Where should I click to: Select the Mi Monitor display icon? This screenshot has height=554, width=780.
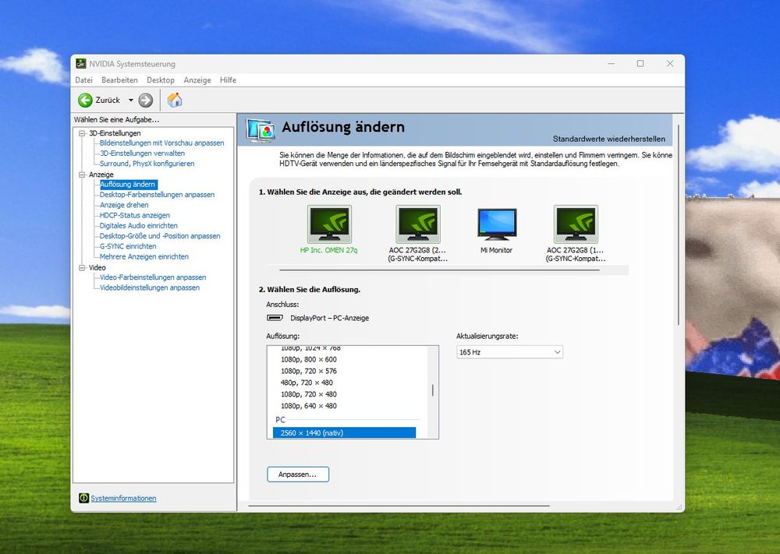[x=497, y=225]
